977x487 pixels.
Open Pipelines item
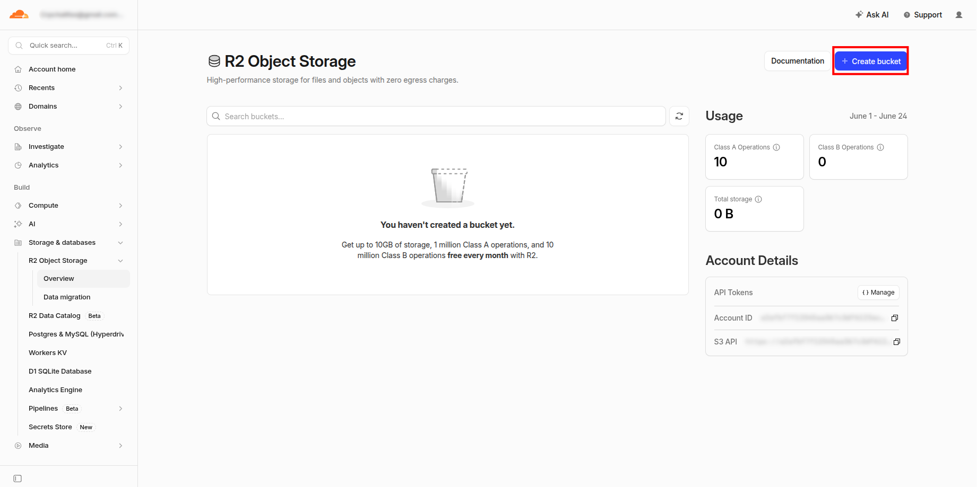[43, 409]
